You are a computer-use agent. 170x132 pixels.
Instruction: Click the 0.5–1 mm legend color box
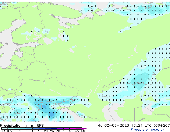(11, 128)
